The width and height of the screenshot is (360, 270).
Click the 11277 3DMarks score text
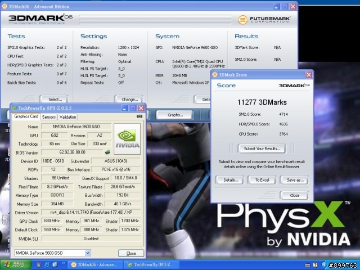262,102
